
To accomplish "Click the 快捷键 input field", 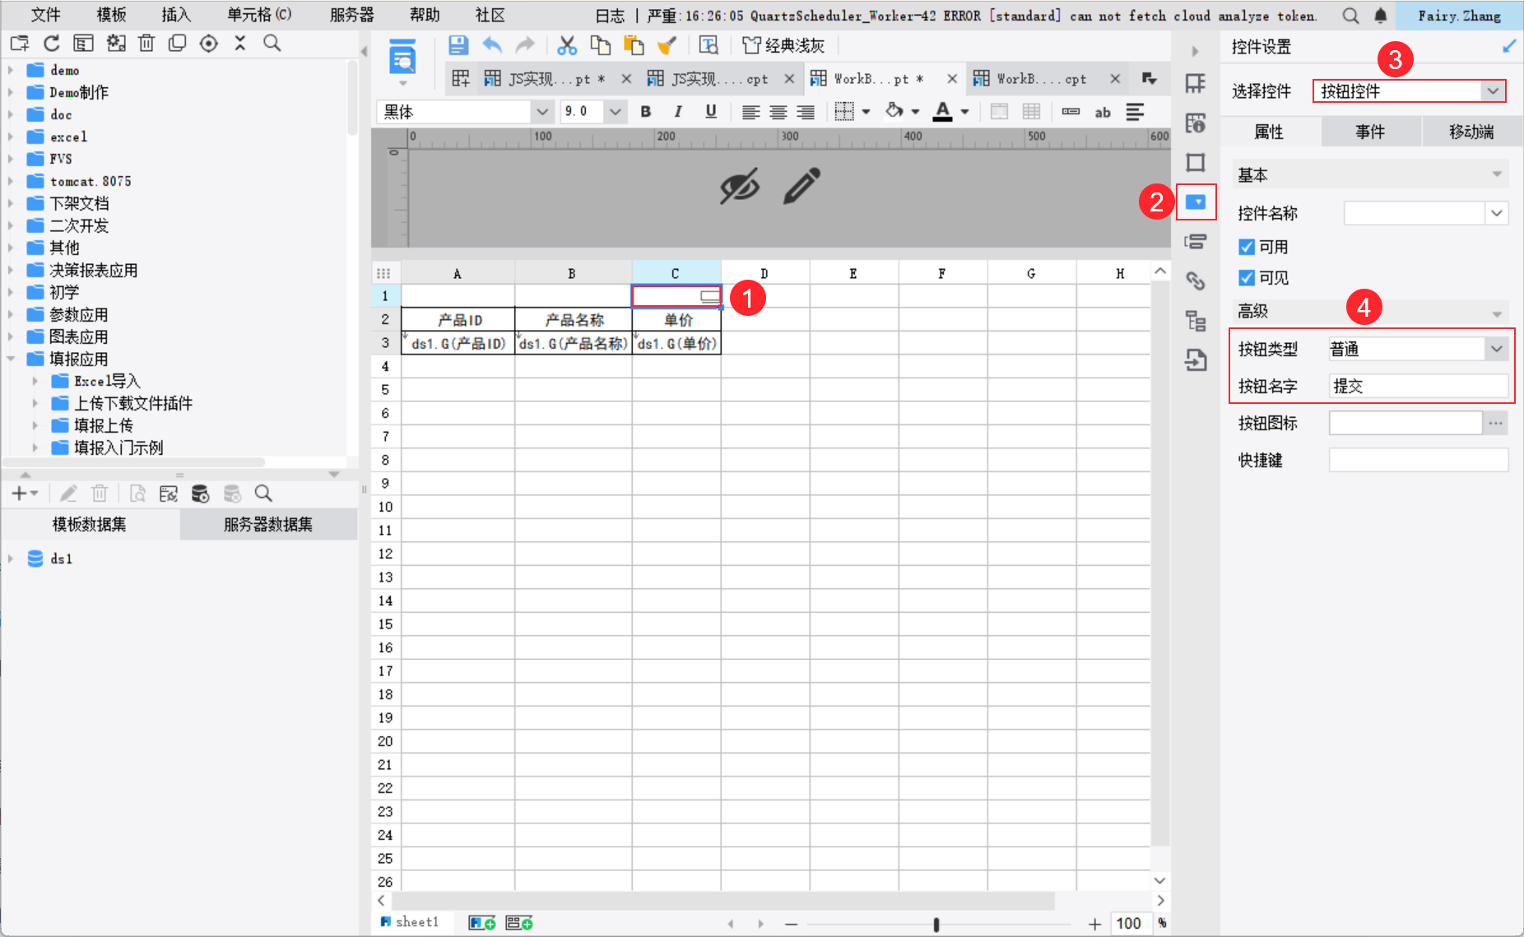I will (1419, 461).
